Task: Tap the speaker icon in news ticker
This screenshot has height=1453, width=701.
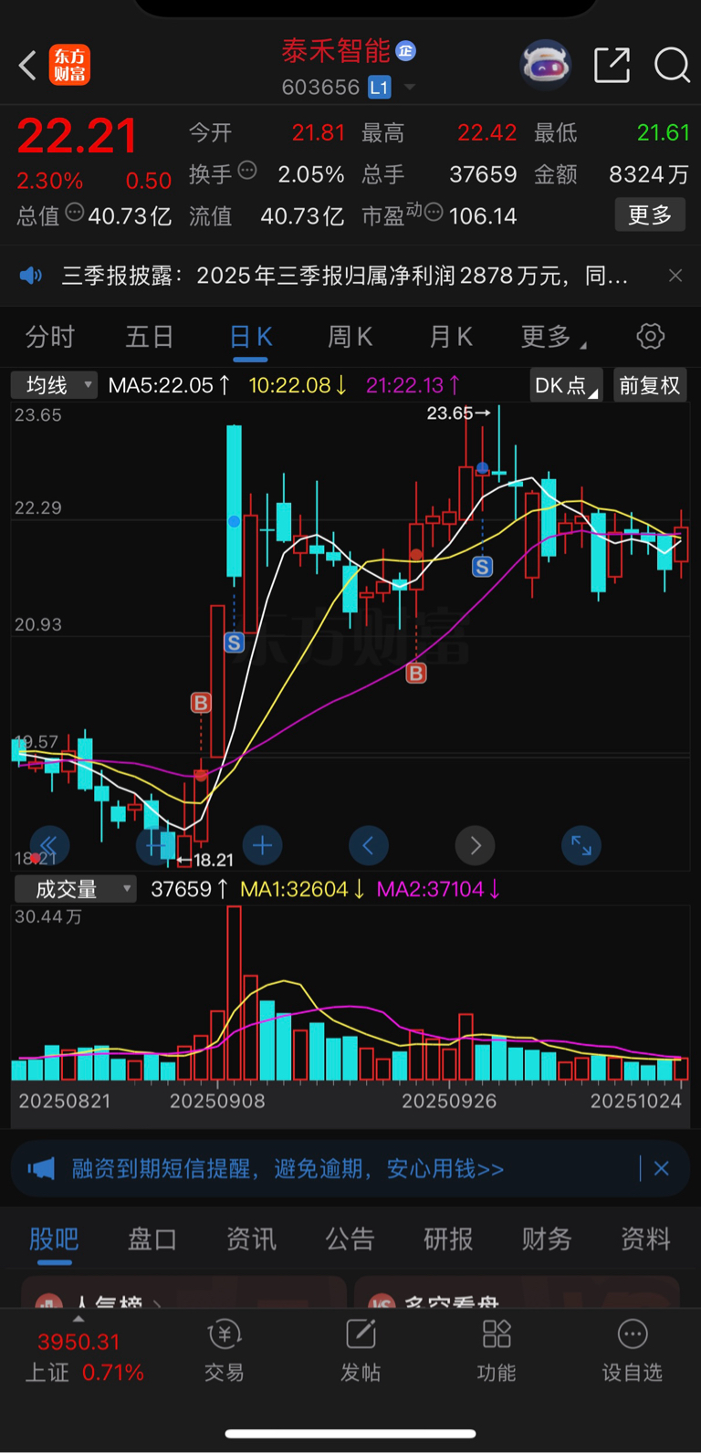Action: coord(31,276)
